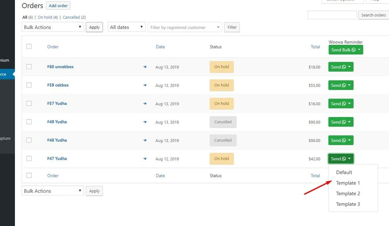Click preview eye icon for order #49 Yudha

145,122
